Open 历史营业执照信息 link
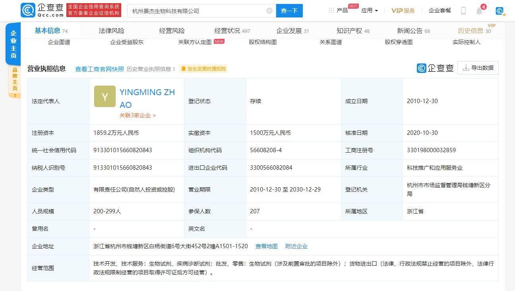This screenshot has height=291, width=515. 151,69
